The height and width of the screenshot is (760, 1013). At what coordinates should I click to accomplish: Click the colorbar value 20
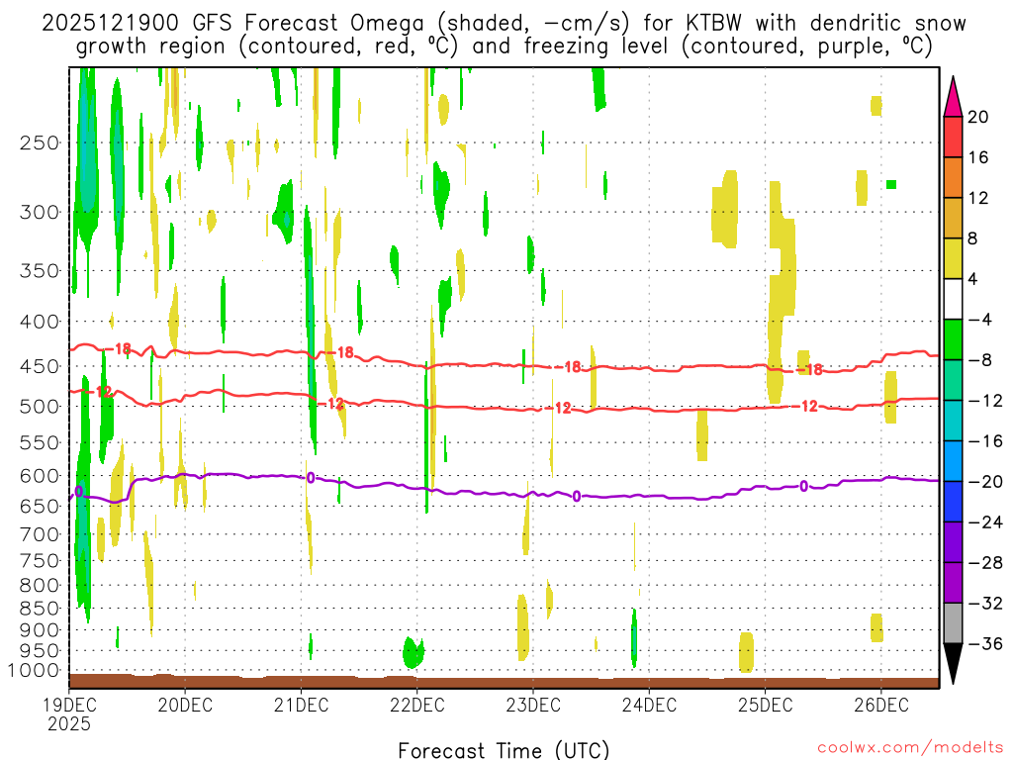(x=978, y=117)
